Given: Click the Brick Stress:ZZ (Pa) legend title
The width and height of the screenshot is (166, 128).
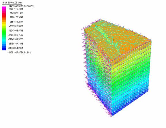Looking at the screenshot, I should pos(12,3).
